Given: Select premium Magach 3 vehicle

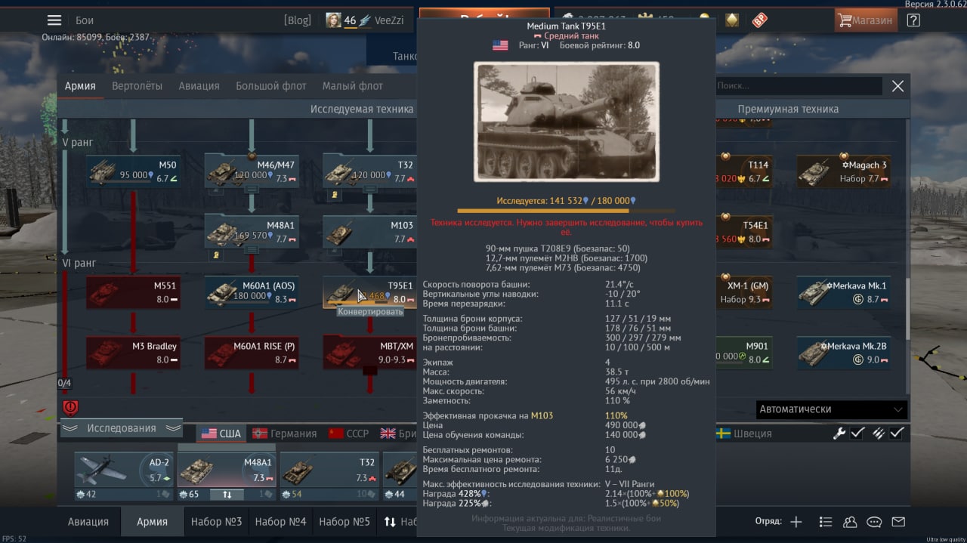Looking at the screenshot, I should (844, 171).
